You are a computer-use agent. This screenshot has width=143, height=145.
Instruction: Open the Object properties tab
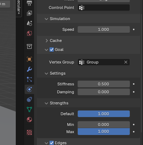pos(29,59)
